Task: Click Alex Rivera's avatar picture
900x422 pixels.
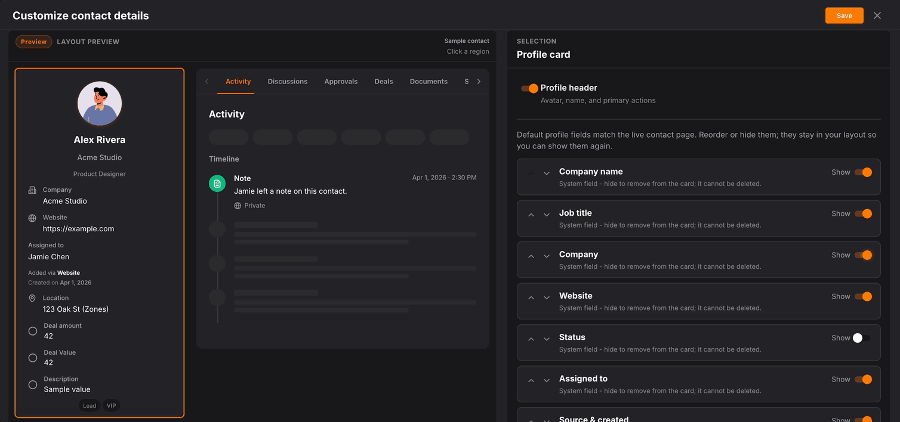Action: [100, 104]
